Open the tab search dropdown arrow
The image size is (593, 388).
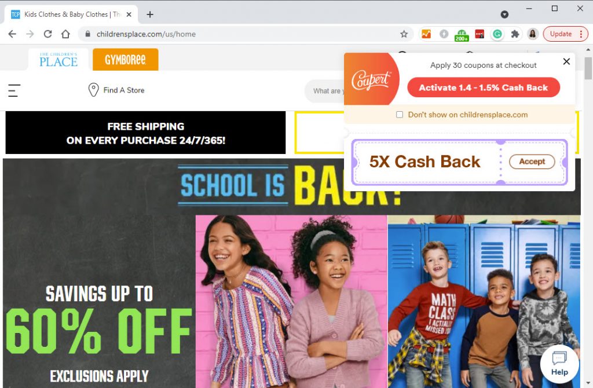coord(504,14)
